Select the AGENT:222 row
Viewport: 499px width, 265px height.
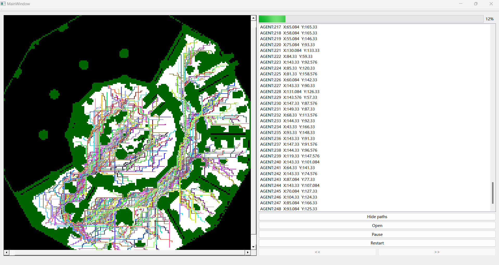point(375,56)
